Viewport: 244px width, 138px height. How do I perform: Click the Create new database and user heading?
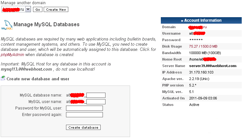38,79
